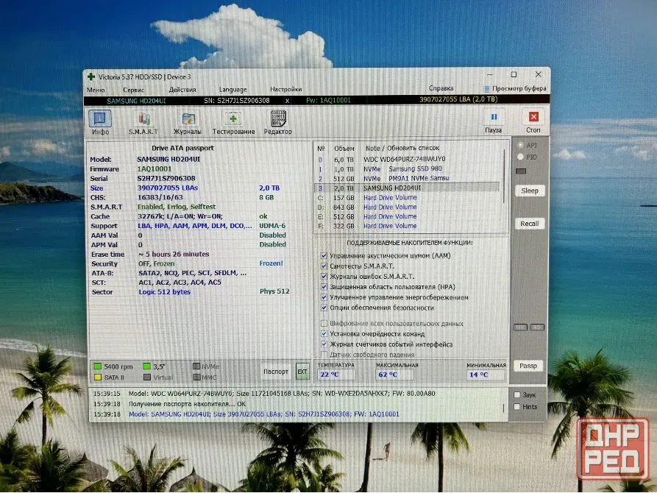Click the log line for SAMSUNG HD204UI
This screenshot has width=657, height=493.
[x=264, y=414]
